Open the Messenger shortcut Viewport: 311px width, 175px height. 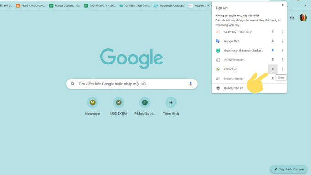(92, 106)
